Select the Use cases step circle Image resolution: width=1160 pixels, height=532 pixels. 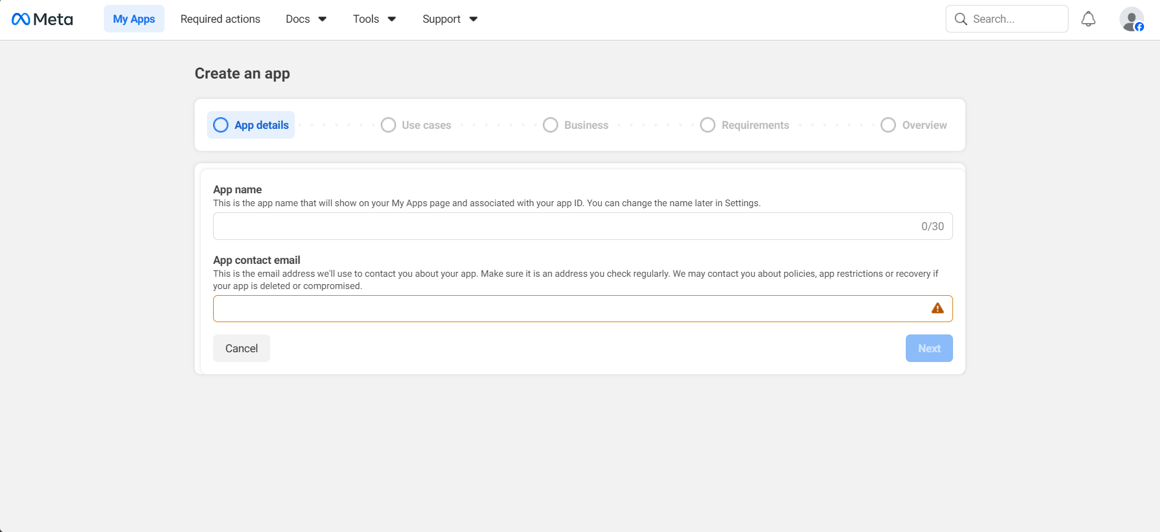[x=388, y=125]
